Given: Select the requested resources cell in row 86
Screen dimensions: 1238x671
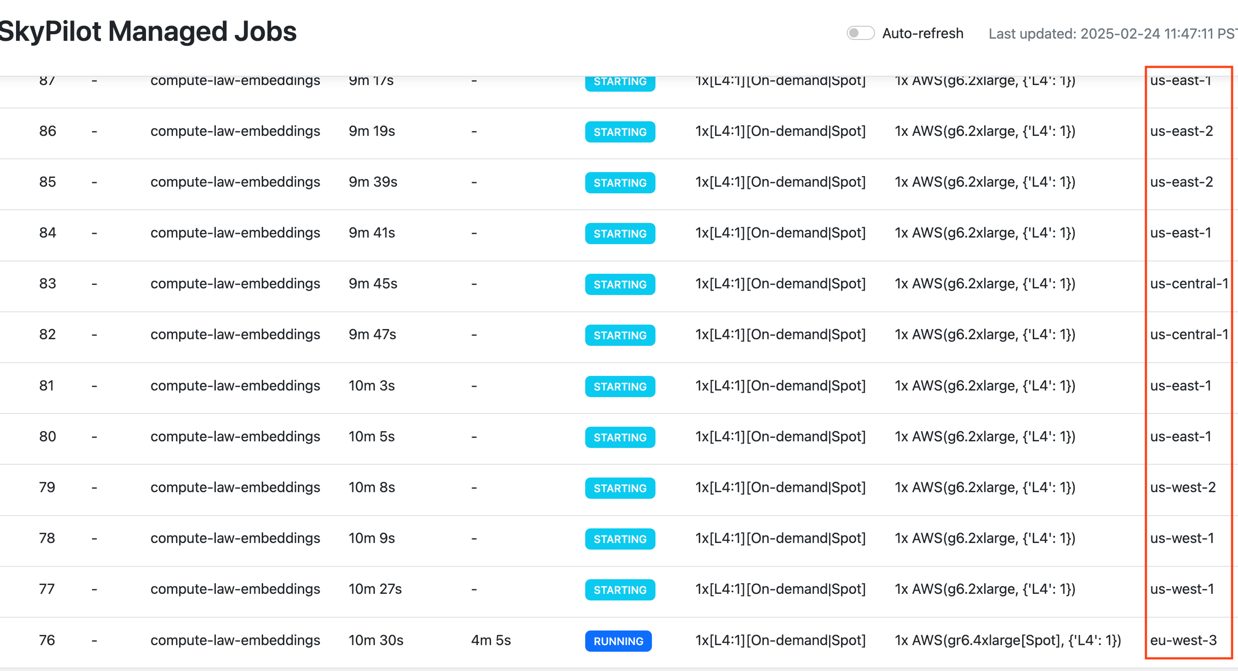Looking at the screenshot, I should tap(780, 131).
